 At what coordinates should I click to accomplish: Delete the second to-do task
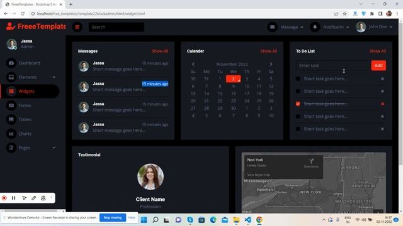click(382, 91)
